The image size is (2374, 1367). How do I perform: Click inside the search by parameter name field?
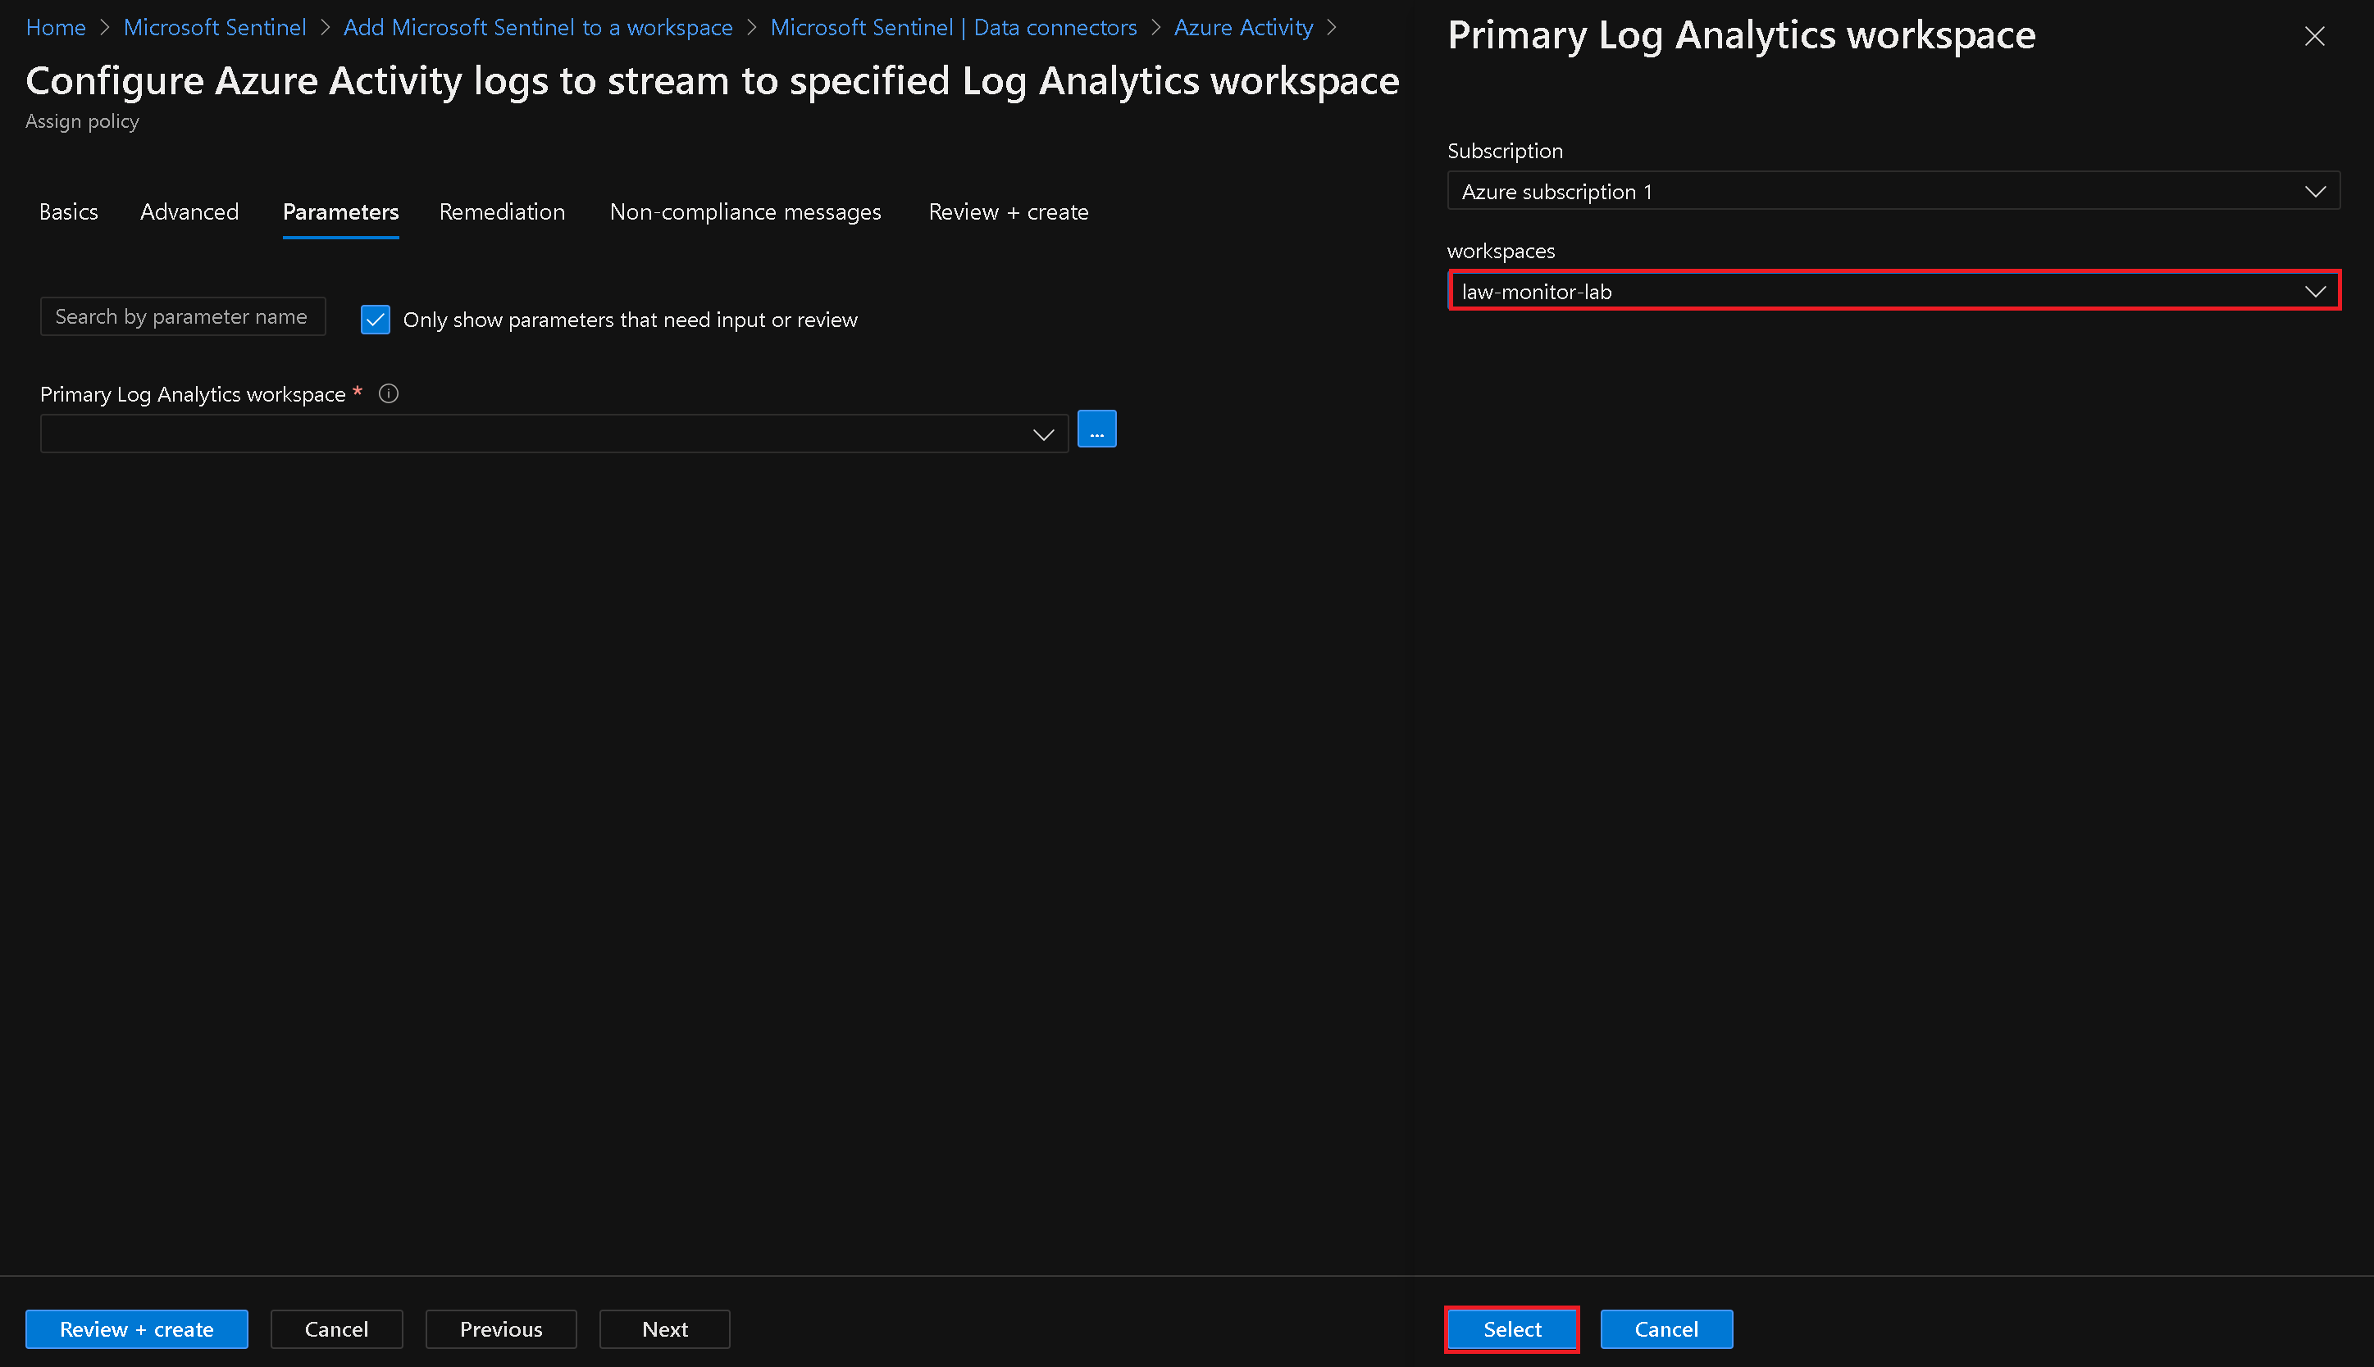click(x=183, y=316)
